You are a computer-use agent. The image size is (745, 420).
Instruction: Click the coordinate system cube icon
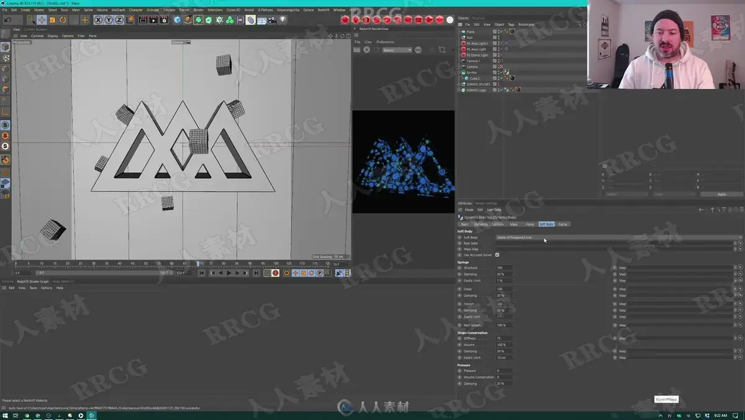pyautogui.click(x=130, y=20)
